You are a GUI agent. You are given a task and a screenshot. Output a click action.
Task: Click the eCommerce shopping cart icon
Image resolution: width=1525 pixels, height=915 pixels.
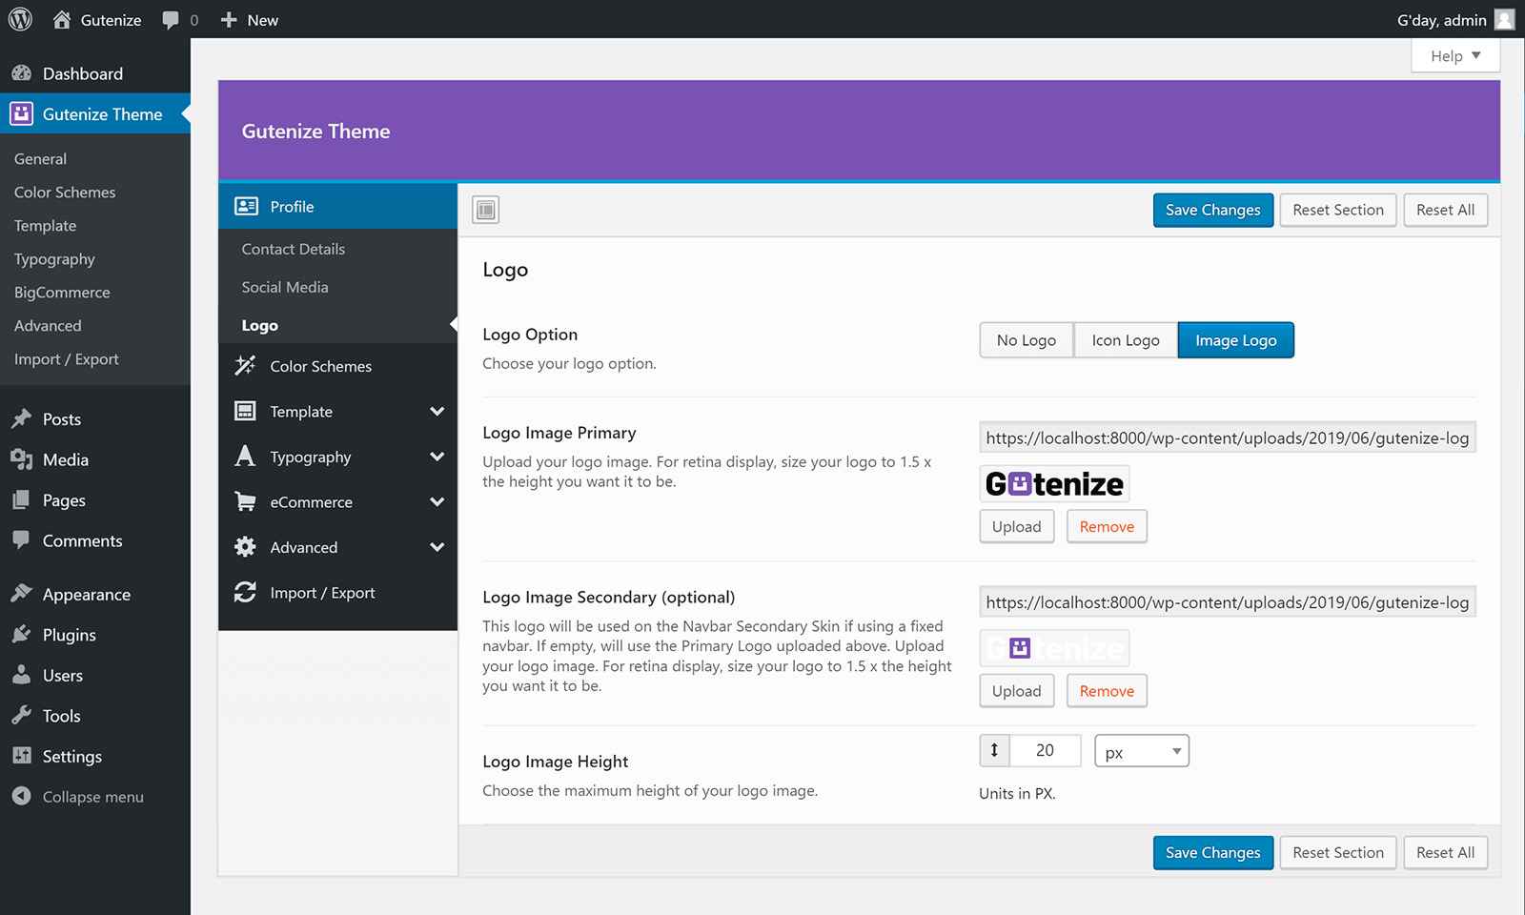click(245, 502)
